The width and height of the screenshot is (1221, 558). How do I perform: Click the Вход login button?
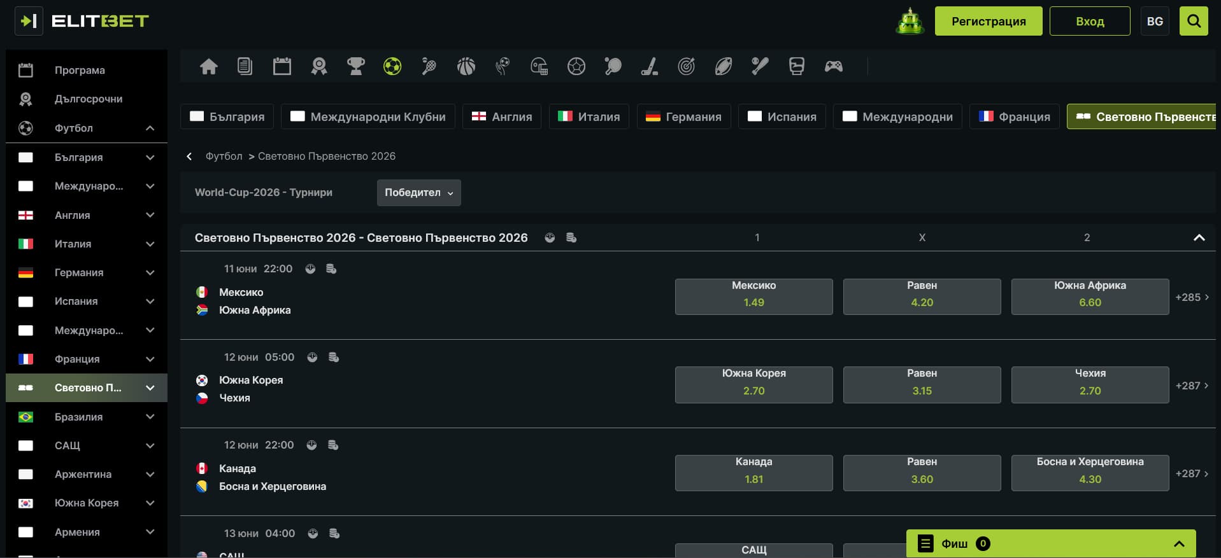[1090, 21]
